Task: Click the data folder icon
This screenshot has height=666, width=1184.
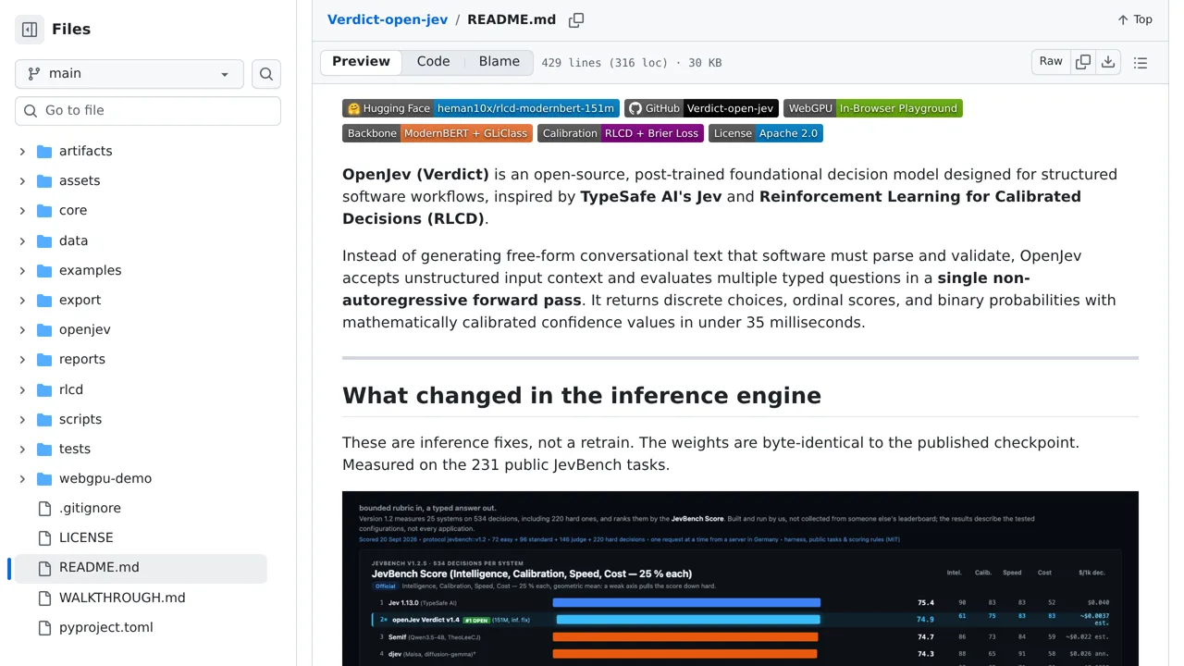Action: tap(44, 240)
